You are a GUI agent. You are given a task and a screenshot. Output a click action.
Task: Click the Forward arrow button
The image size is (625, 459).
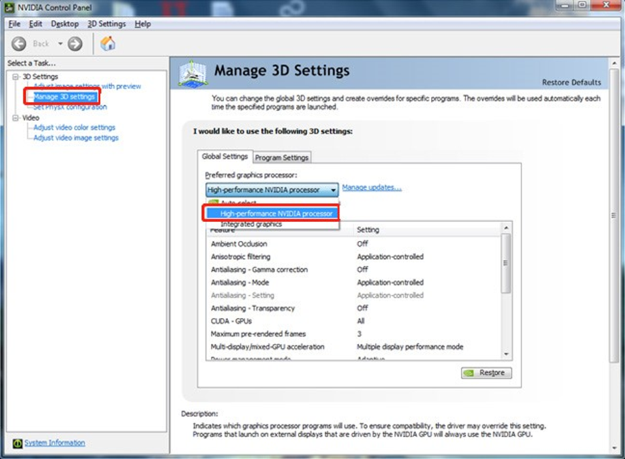click(x=75, y=44)
